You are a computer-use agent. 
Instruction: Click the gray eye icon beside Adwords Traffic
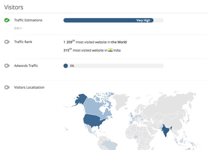pos(7,66)
